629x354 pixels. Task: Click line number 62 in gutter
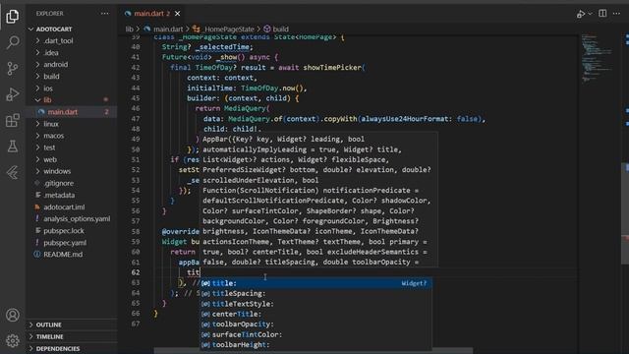click(136, 272)
